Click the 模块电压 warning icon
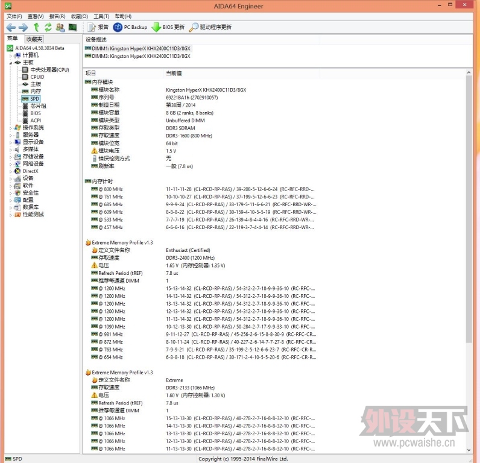 (94, 151)
